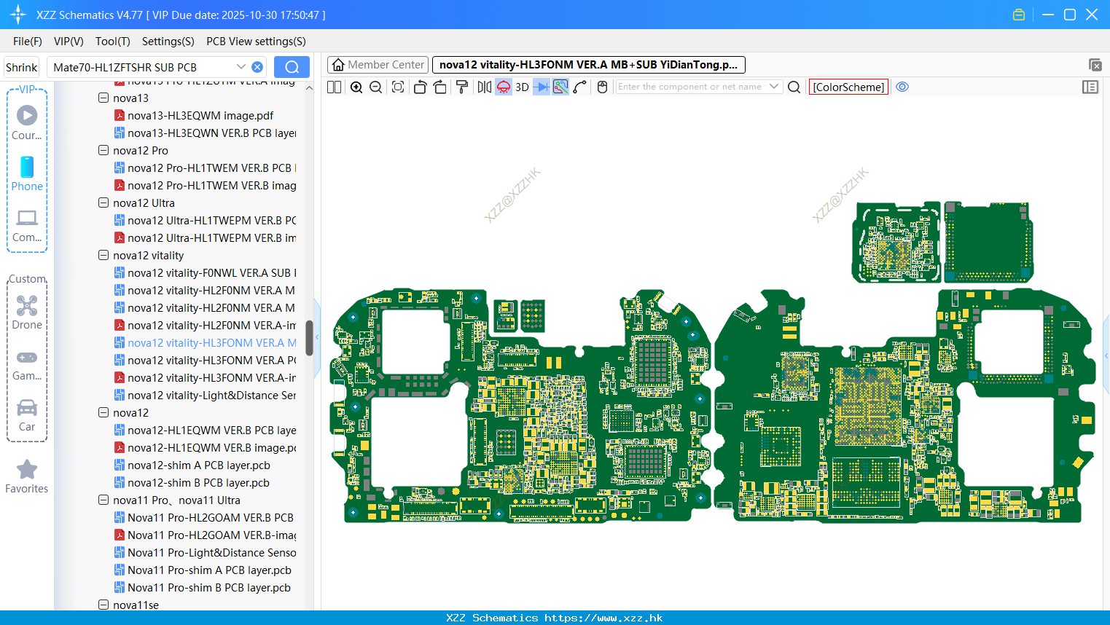Open PCB View settings(S) menu
This screenshot has height=625, width=1110.
pos(256,42)
